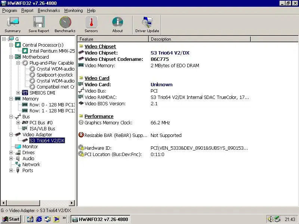Viewport: 299px width, 224px height.
Task: Select Row: 0 - 128 MB memory entry
Action: [52, 105]
